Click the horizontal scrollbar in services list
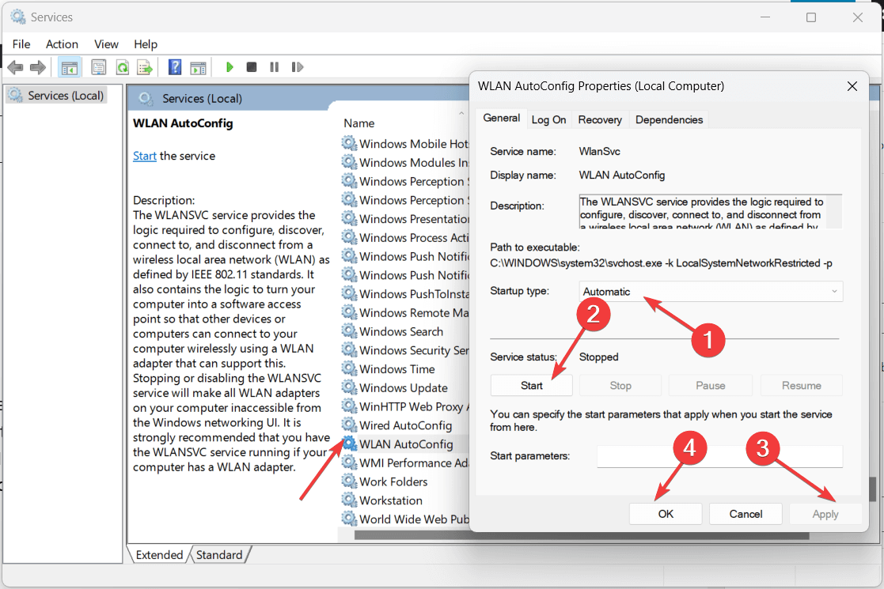Image resolution: width=884 pixels, height=589 pixels. [581, 535]
